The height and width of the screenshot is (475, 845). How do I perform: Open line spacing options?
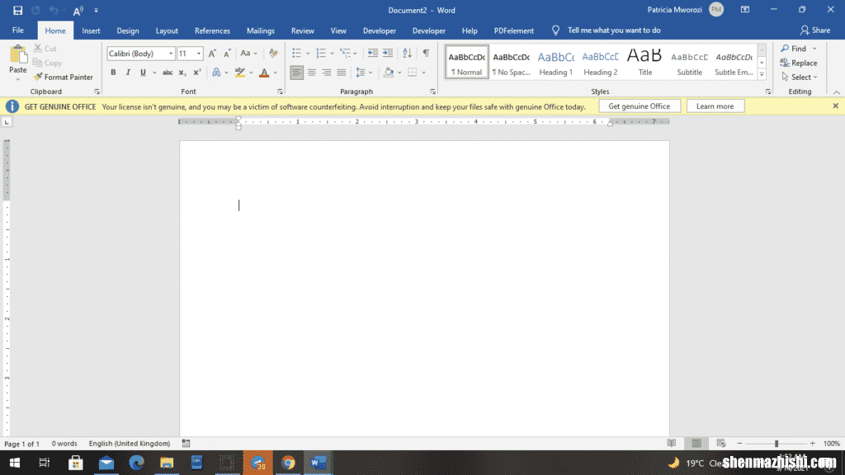click(364, 73)
